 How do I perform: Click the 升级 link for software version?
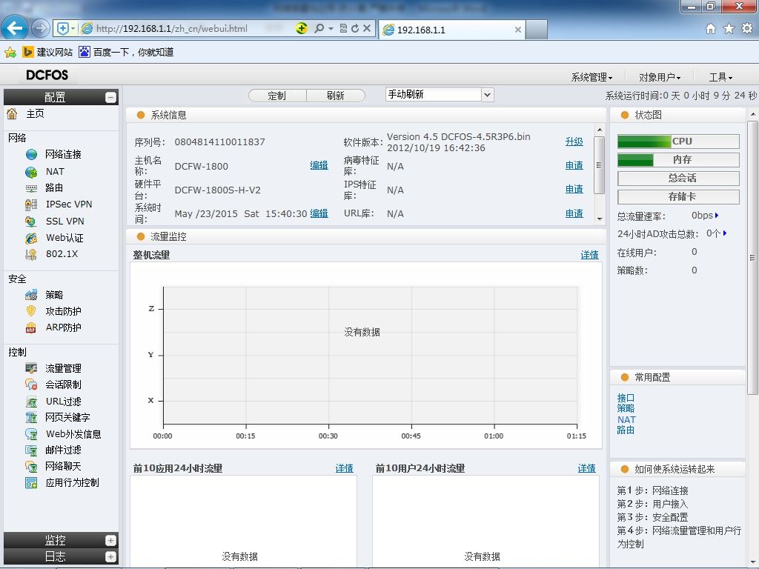pyautogui.click(x=574, y=142)
